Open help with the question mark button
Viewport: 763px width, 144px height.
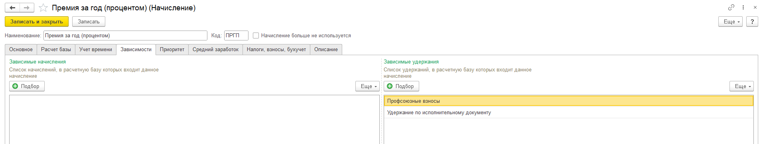[x=752, y=21]
